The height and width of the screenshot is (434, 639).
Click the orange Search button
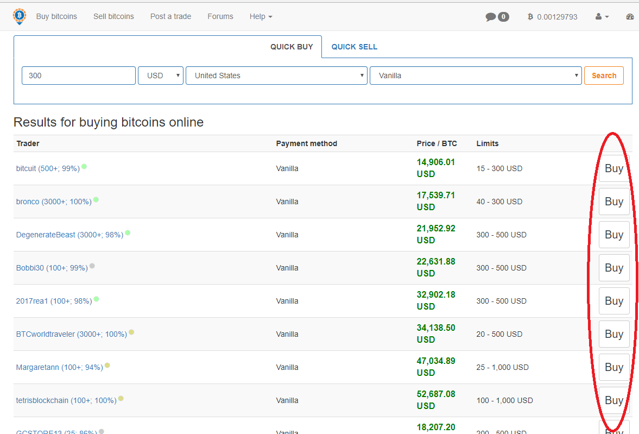(604, 76)
